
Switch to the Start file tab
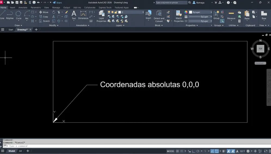(x=11, y=30)
